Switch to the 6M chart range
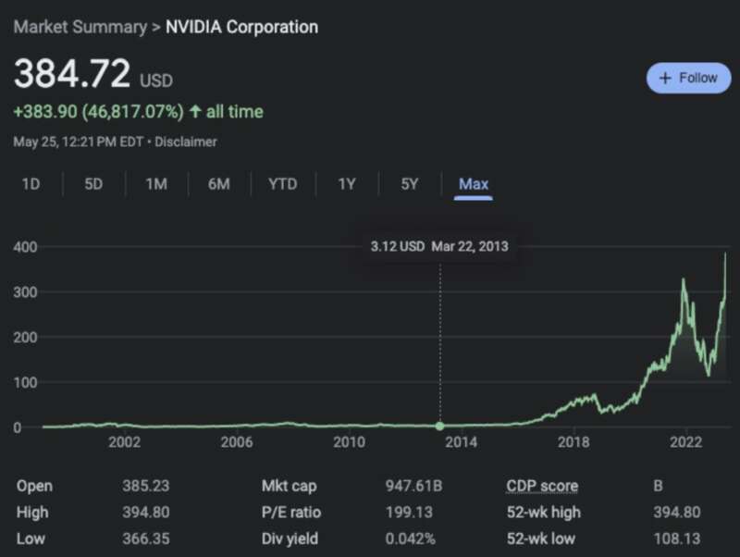 [219, 183]
